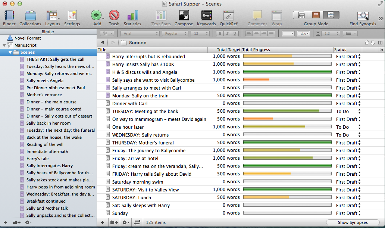Viewport: 385px width, 228px height.
Task: Click the Find Synopsis icon
Action: pyautogui.click(x=363, y=16)
